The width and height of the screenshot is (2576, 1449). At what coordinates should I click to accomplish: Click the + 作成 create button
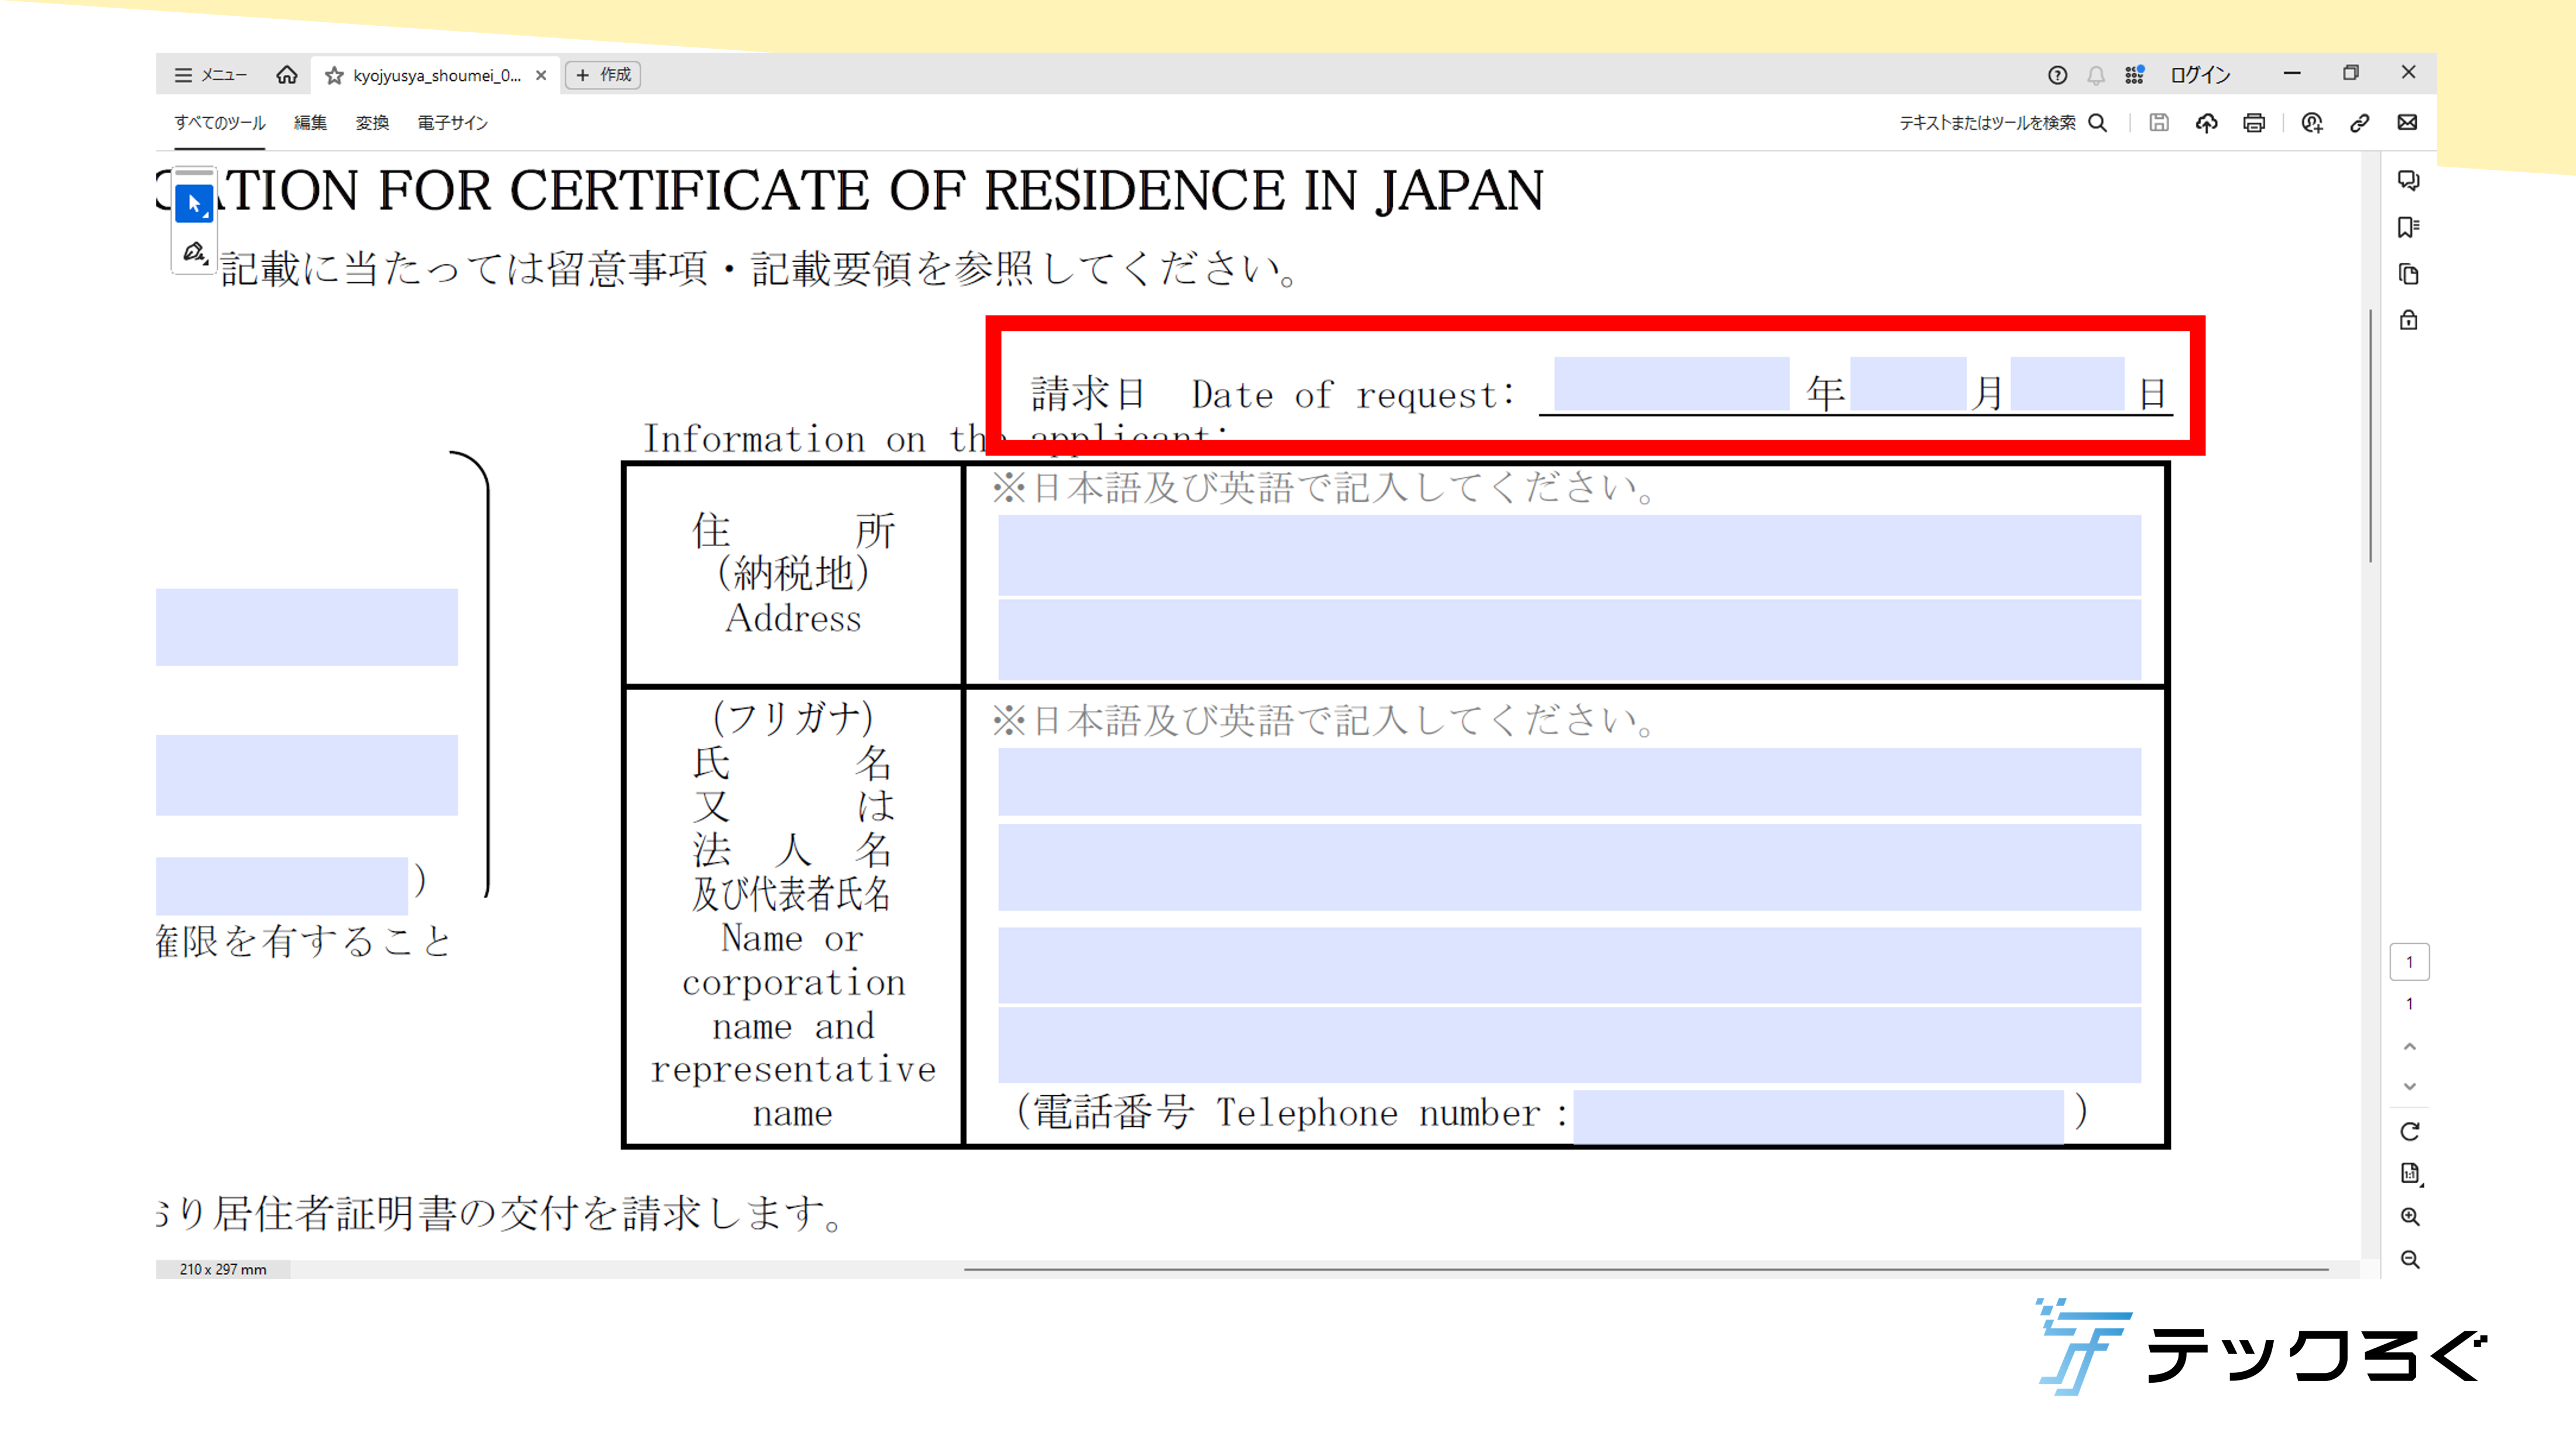[x=603, y=75]
